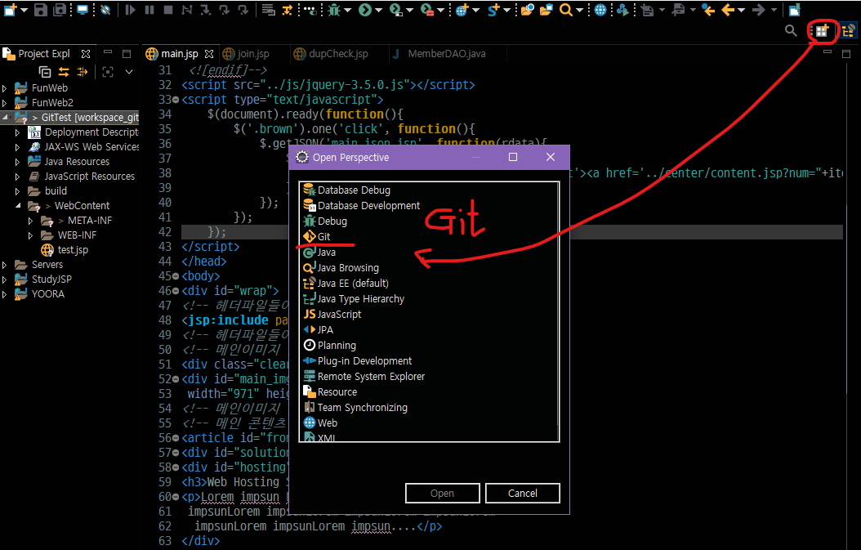Select the YOORA project in explorer

47,294
